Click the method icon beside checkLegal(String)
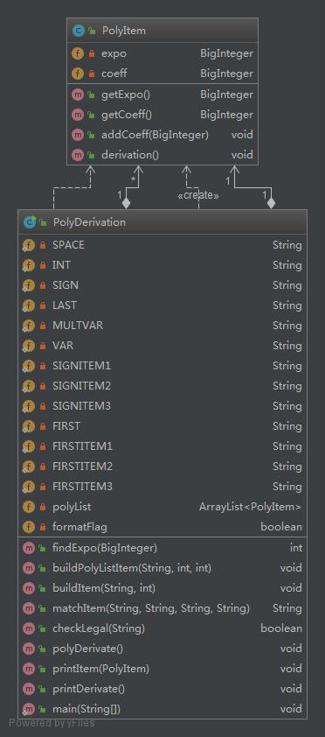Image resolution: width=325 pixels, height=737 pixels. [x=29, y=628]
